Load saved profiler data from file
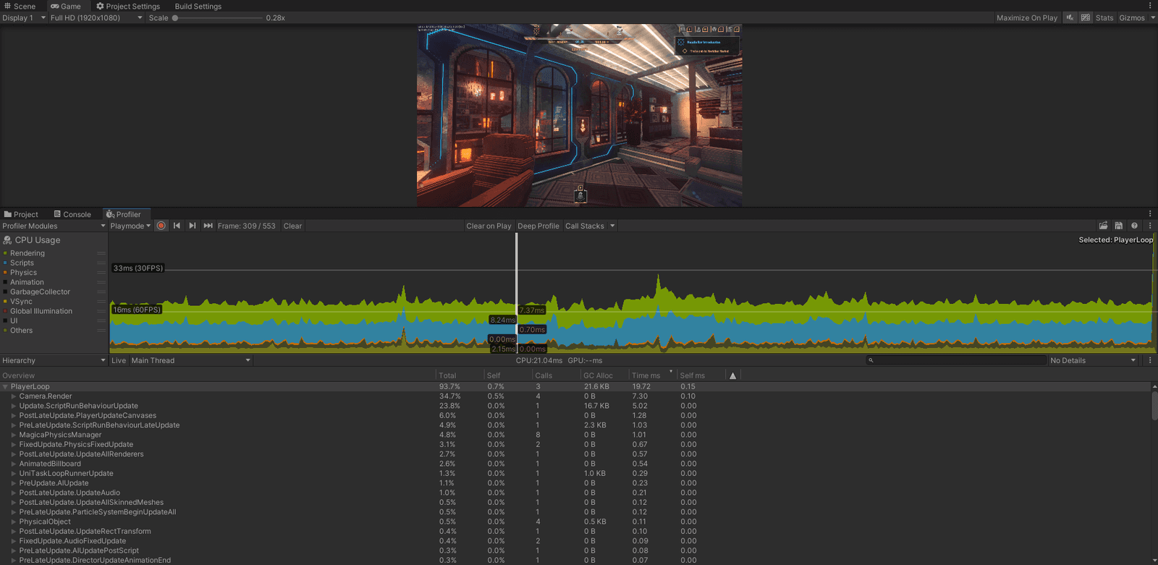Screen dimensions: 1158x565 coord(1103,226)
